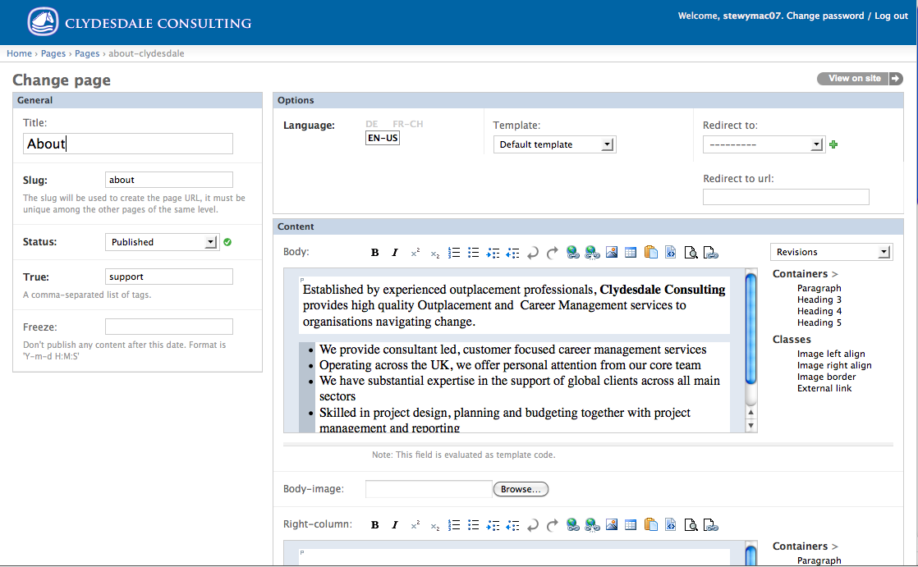Apply subscript in Body toolbar

coord(434,253)
